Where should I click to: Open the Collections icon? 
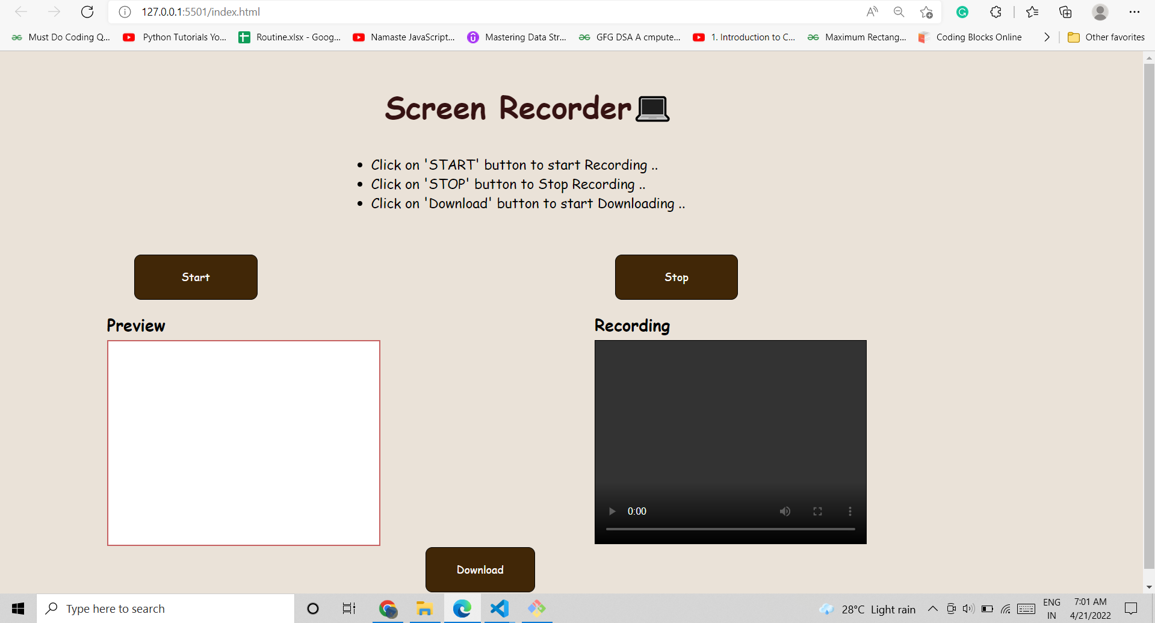(x=1065, y=12)
